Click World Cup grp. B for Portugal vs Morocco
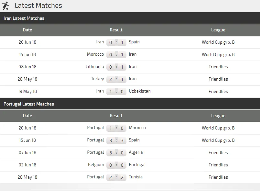This screenshot has height=191, width=260. pos(218,128)
